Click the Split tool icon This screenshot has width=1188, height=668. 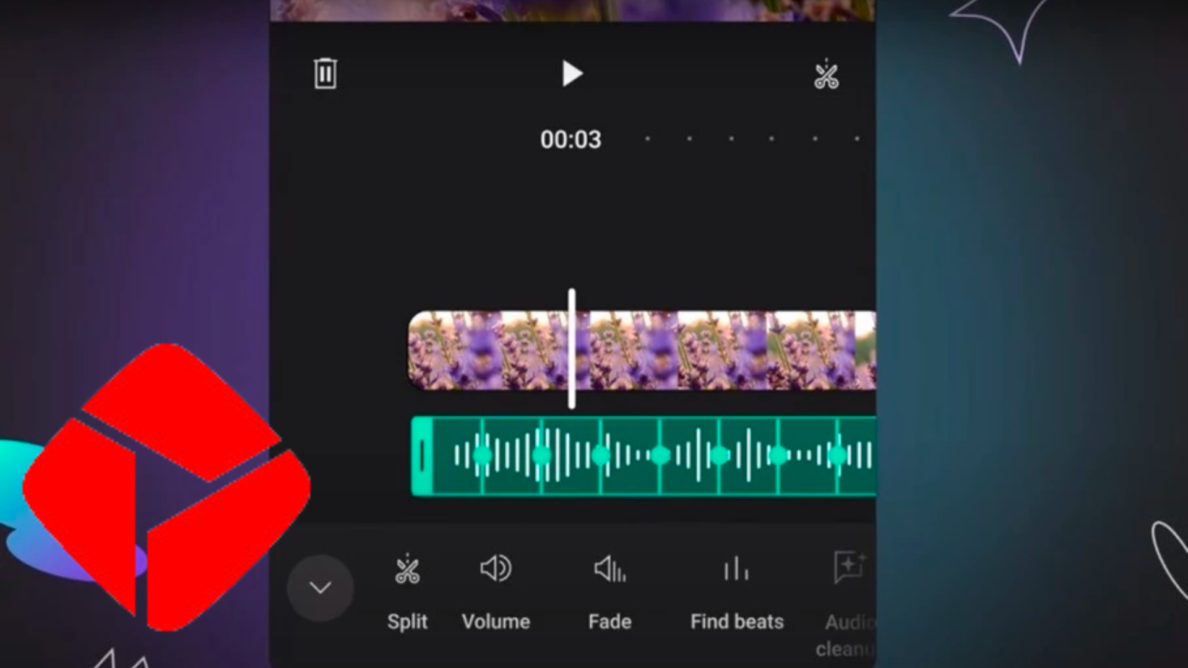(408, 568)
